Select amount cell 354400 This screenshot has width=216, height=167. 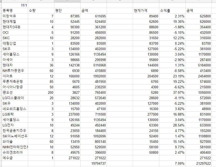click(x=199, y=27)
